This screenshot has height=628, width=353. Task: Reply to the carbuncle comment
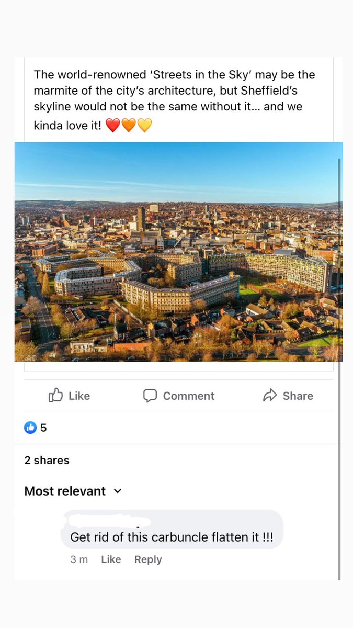point(148,559)
